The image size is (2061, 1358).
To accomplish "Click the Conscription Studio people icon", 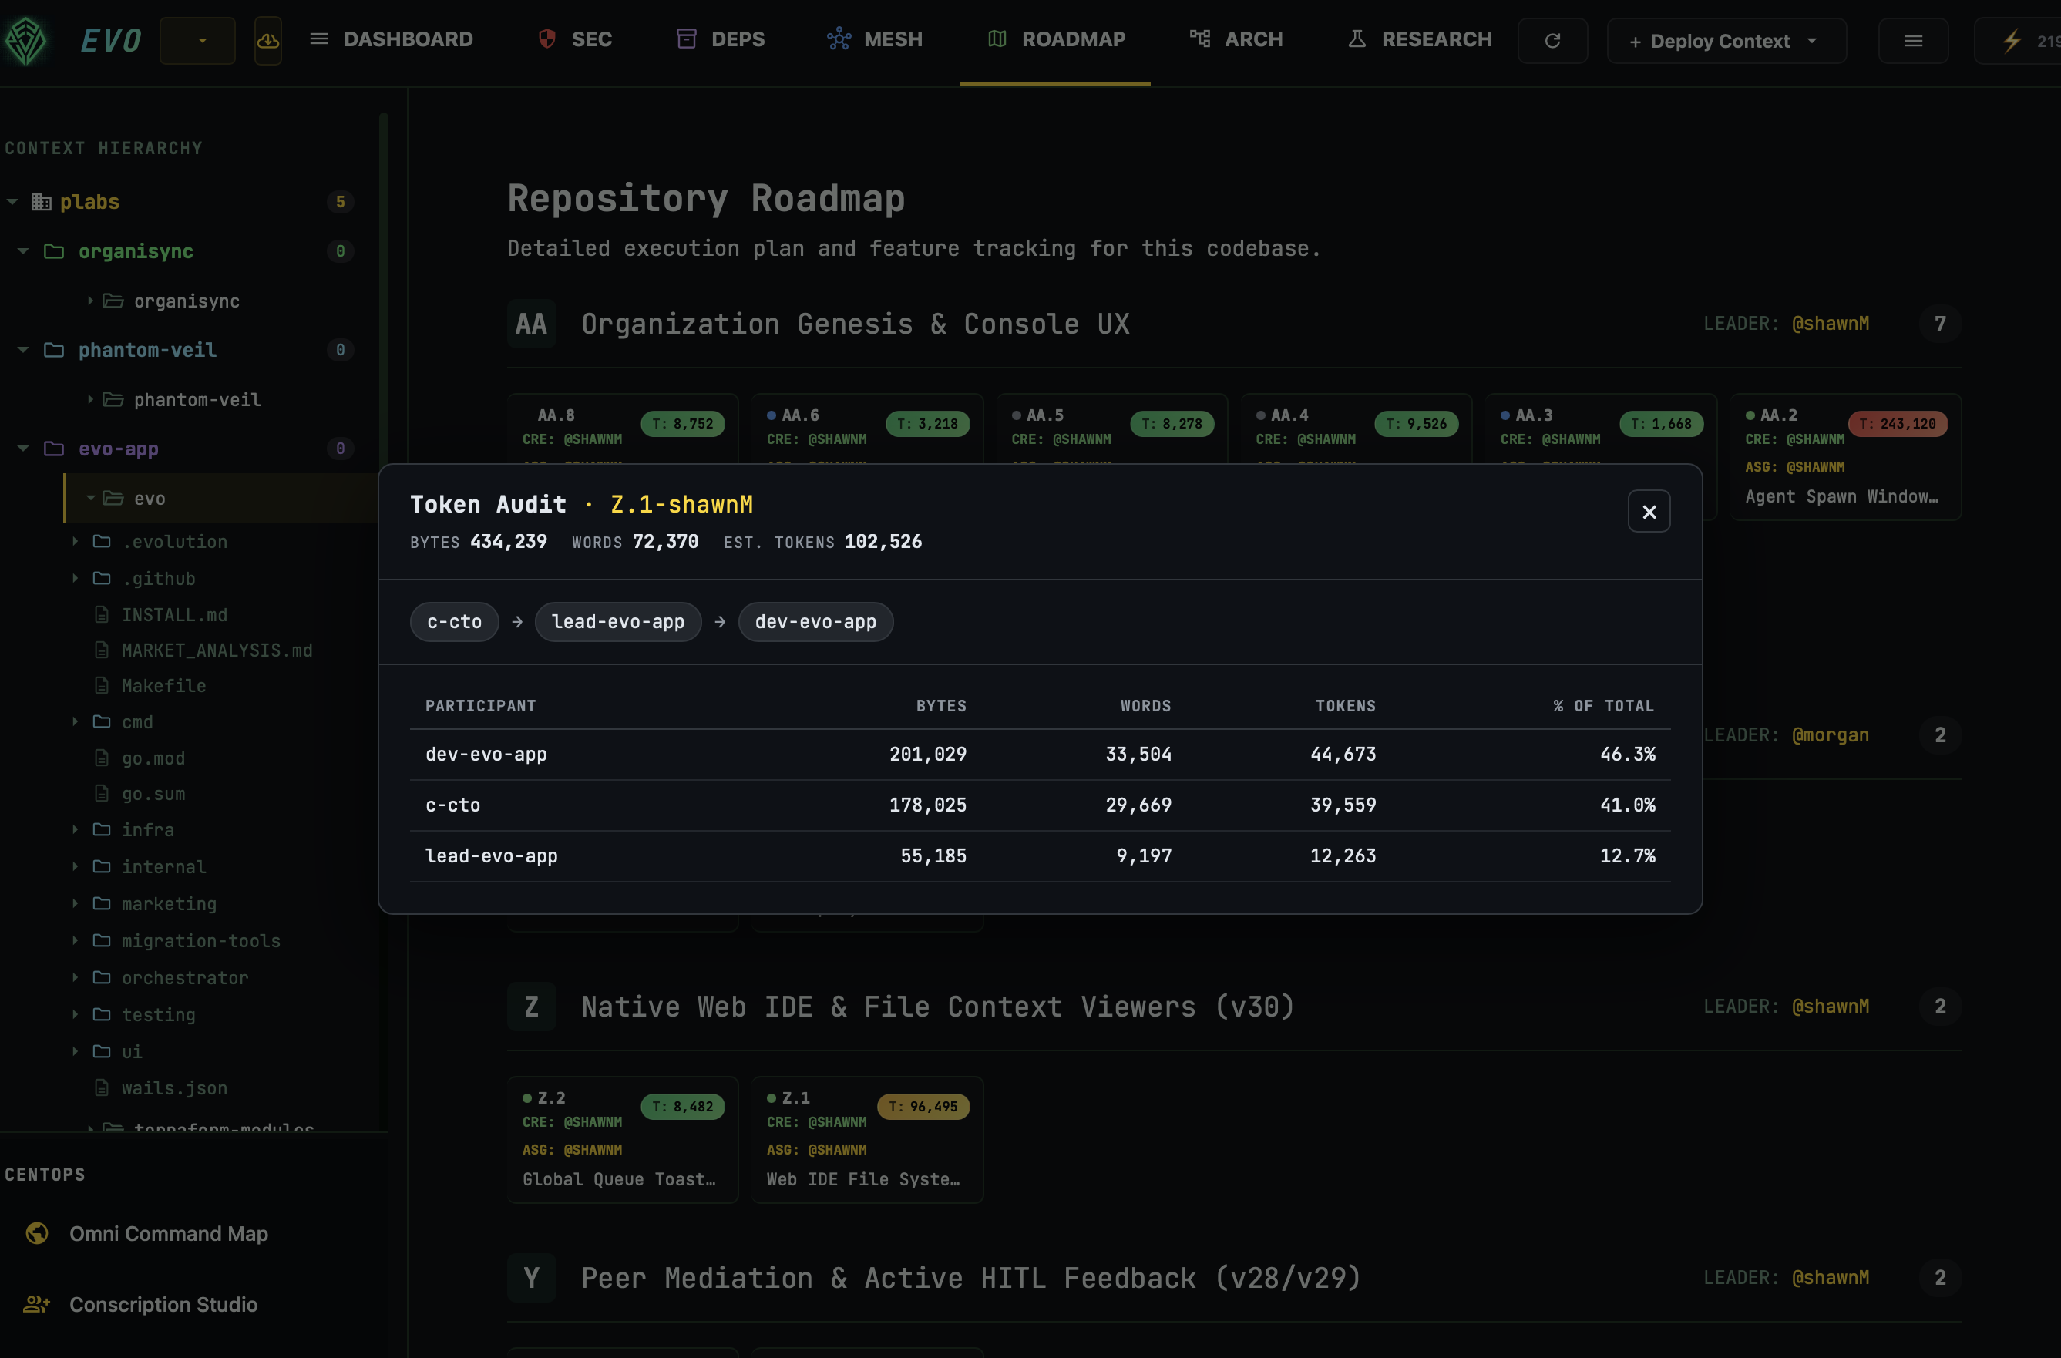I will [36, 1304].
